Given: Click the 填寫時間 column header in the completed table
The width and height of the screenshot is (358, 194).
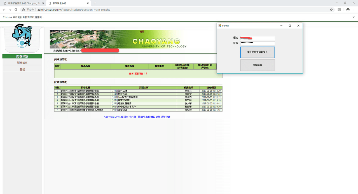Looking at the screenshot, I should (211, 88).
